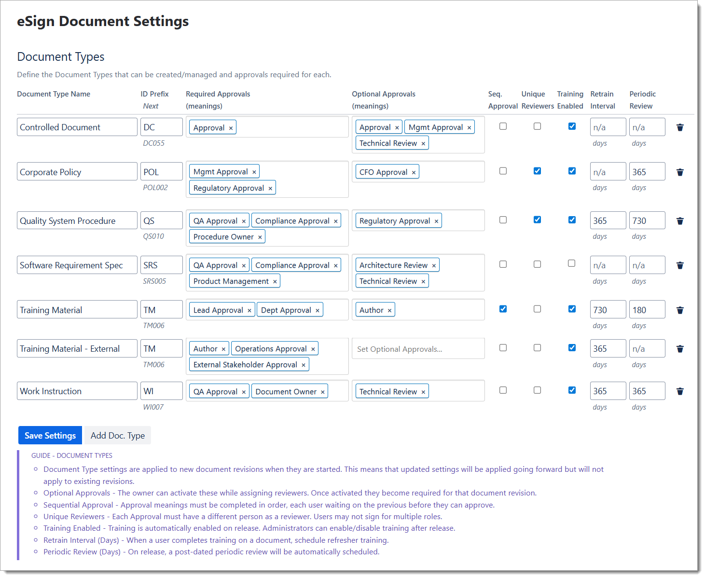Click trash icon for Training Material - External
Screen dimensions: 705x578
point(680,349)
